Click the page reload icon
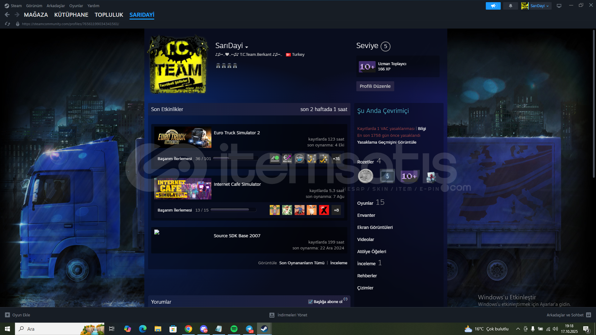The image size is (596, 335). point(8,24)
